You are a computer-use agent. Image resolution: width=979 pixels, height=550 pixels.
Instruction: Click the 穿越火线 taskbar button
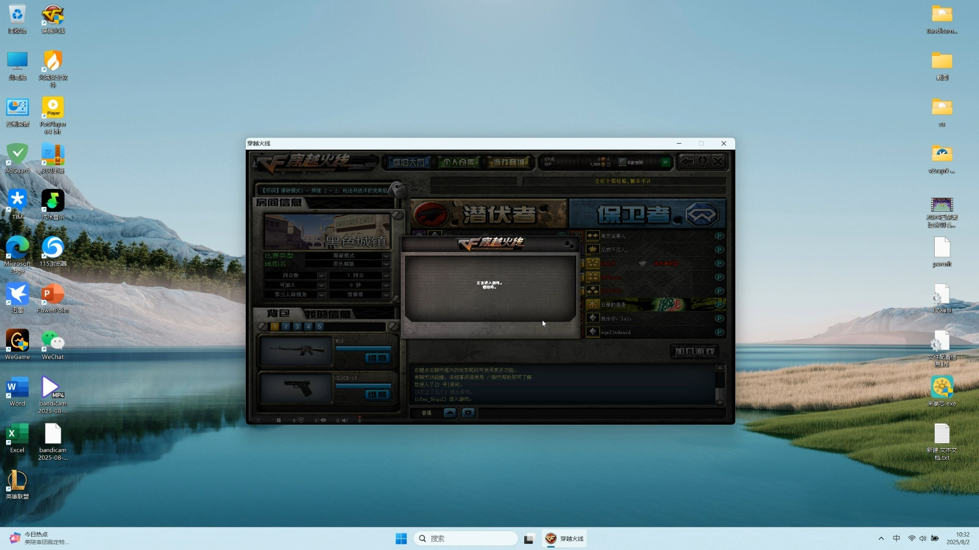click(564, 538)
